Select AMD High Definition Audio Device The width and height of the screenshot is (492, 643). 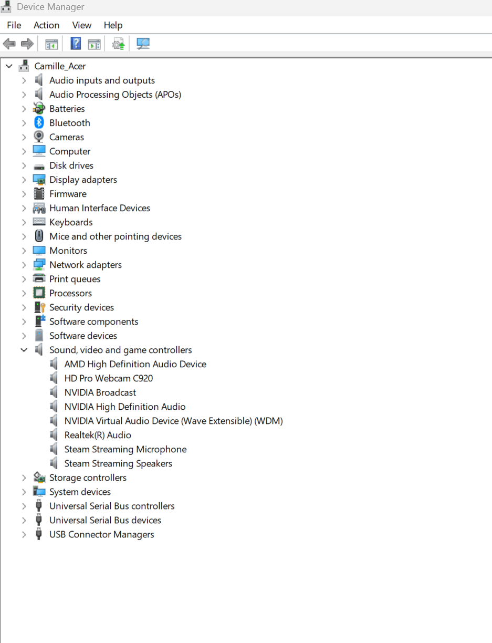[135, 364]
